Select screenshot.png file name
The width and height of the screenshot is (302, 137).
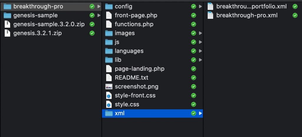[x=137, y=87]
